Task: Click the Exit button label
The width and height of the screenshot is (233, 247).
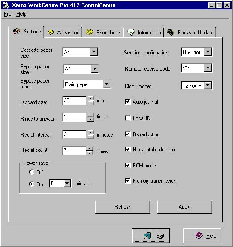Action: (160, 236)
